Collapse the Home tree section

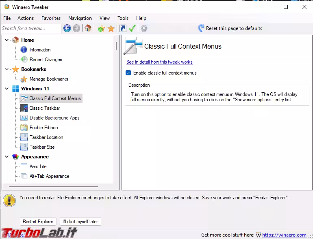coord(7,40)
